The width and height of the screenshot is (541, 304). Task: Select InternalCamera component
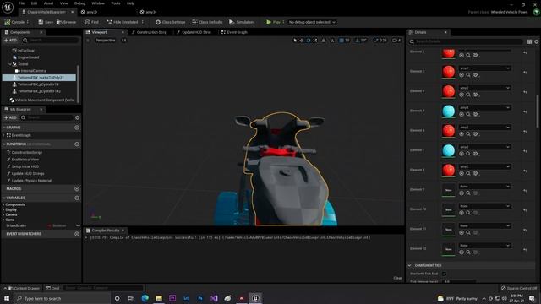33,71
